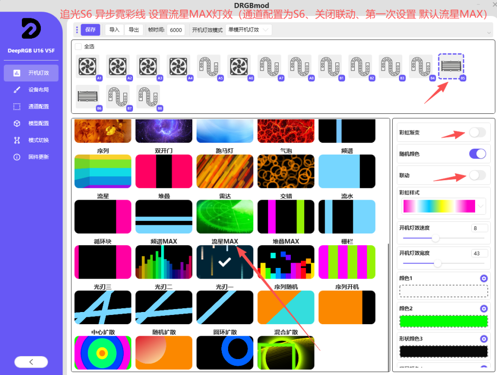Open the gear settings for 颜色1

tap(483, 278)
